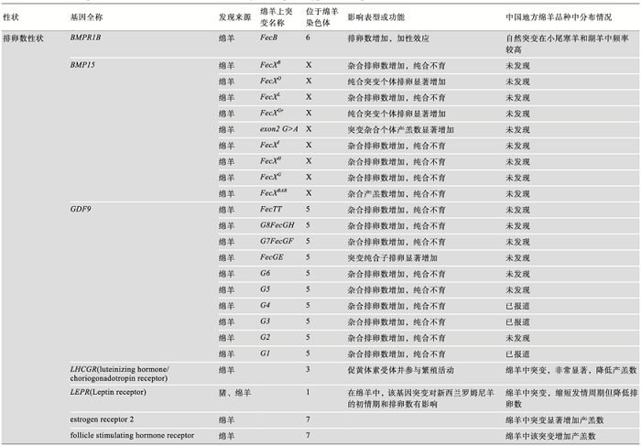Select follicle stimulating hormone receptor entry
This screenshot has width=641, height=446.
pos(132,435)
